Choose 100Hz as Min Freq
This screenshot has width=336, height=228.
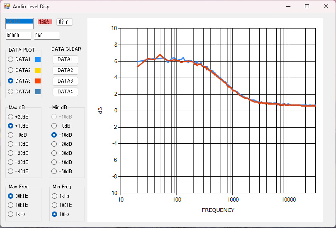pos(54,205)
